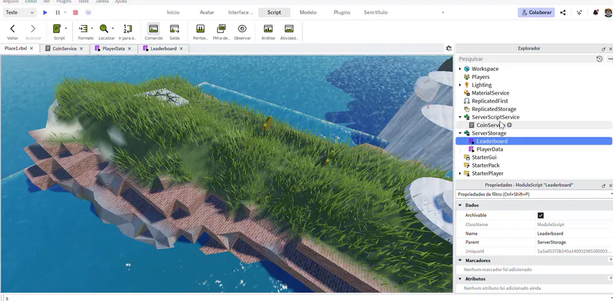Screen dimensions: 613x301
Task: Click the Pause test button
Action: [x=58, y=12]
